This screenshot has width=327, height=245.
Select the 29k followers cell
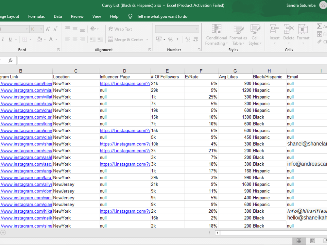click(167, 90)
